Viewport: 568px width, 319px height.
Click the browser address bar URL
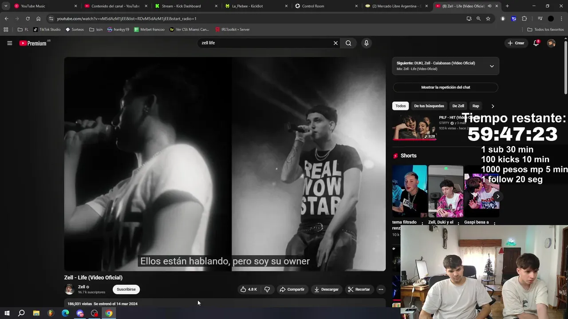126,19
